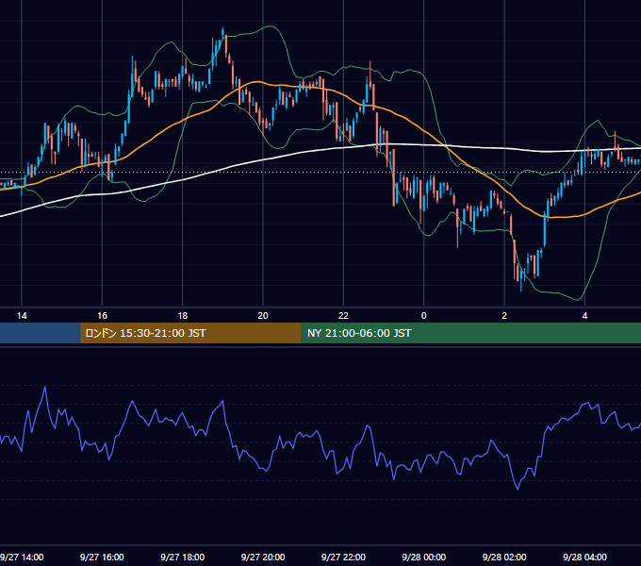
Task: Click the 22 hour label on the price chart axis
Action: click(343, 316)
